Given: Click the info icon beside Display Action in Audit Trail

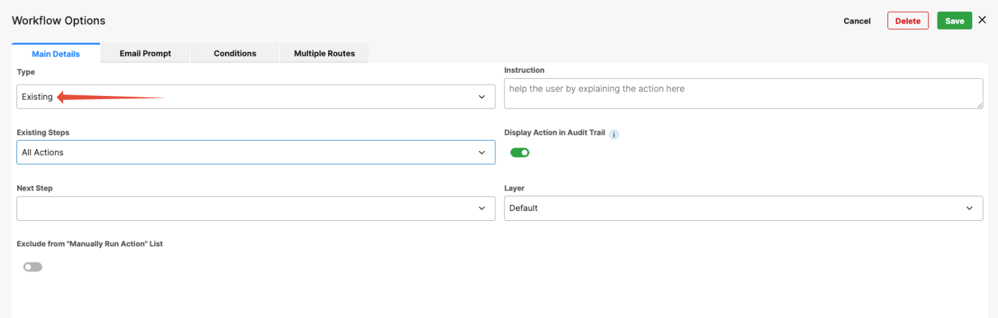Looking at the screenshot, I should (x=614, y=135).
